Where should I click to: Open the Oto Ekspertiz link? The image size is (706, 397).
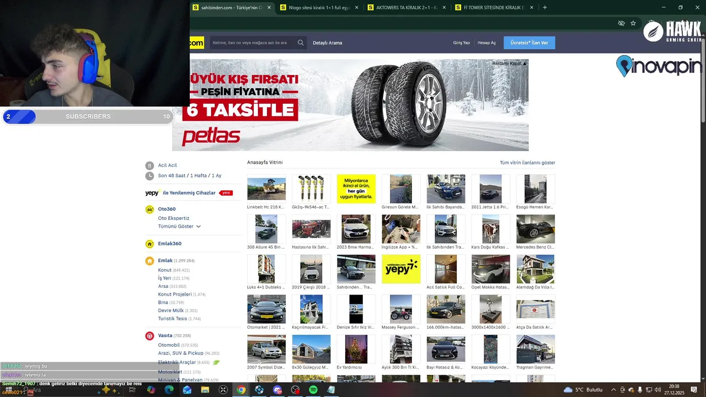coord(174,218)
